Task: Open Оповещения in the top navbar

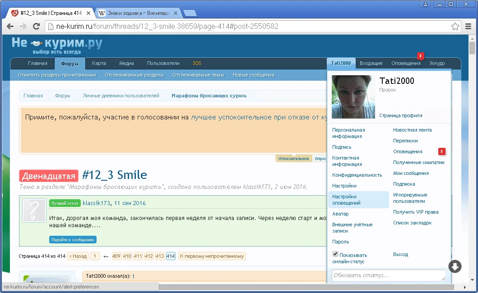Action: point(406,63)
